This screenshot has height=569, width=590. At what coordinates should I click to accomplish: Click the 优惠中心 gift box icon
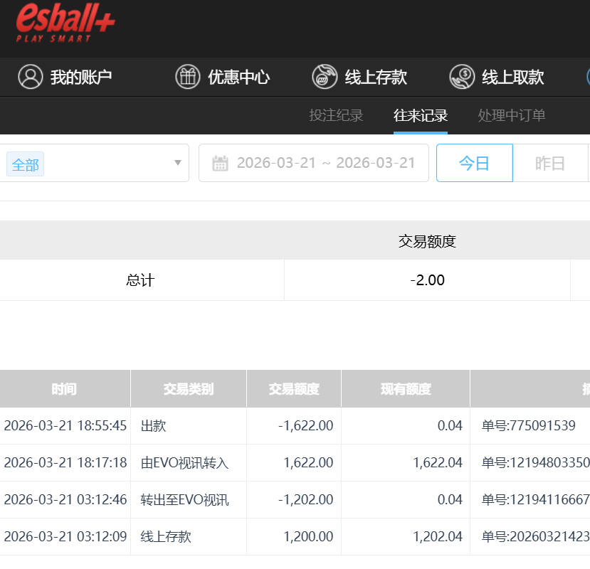pyautogui.click(x=188, y=77)
